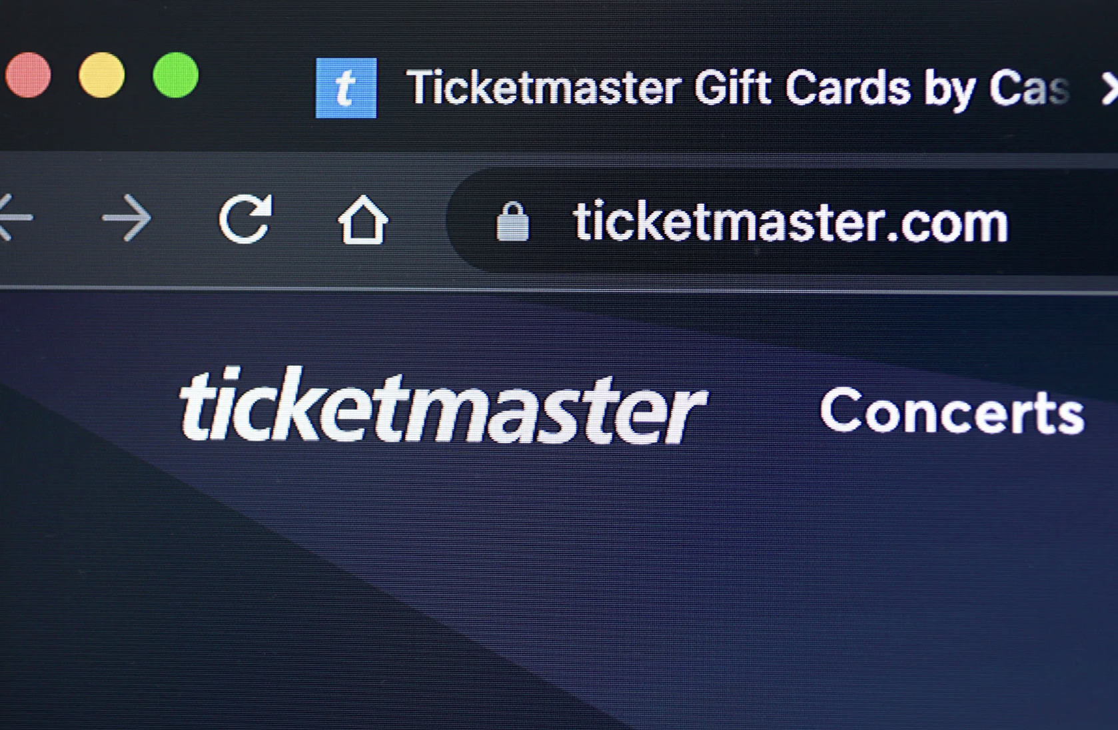Screen dimensions: 1118x730
Task: Open site security info via padlock icon
Action: coord(512,222)
